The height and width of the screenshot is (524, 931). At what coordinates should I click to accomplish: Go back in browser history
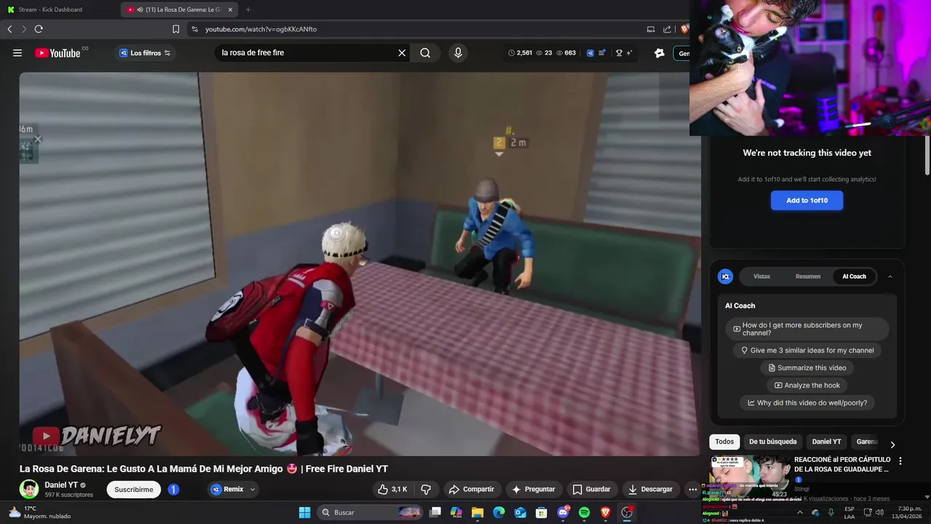9,29
